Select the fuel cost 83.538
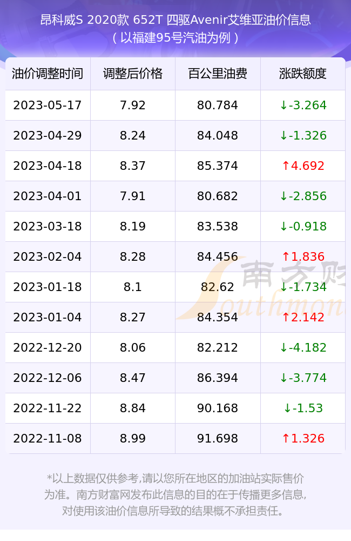This screenshot has width=351, height=541. pos(218,227)
